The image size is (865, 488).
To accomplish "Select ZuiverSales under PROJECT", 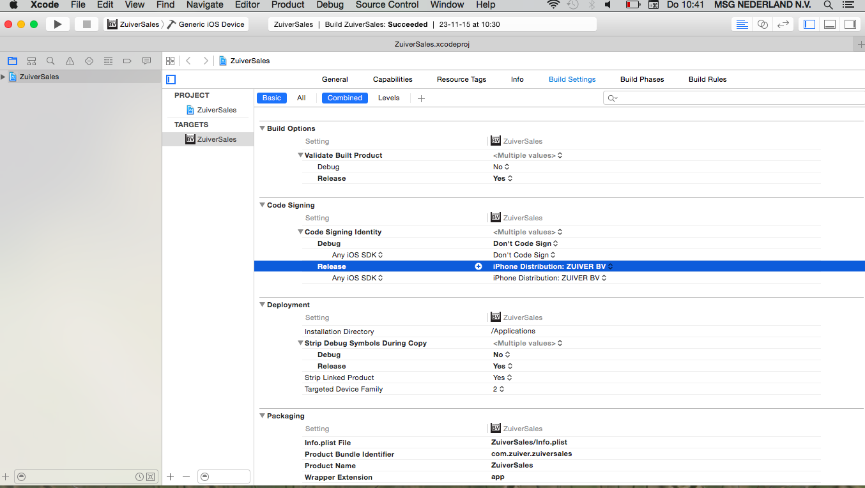I will point(211,110).
